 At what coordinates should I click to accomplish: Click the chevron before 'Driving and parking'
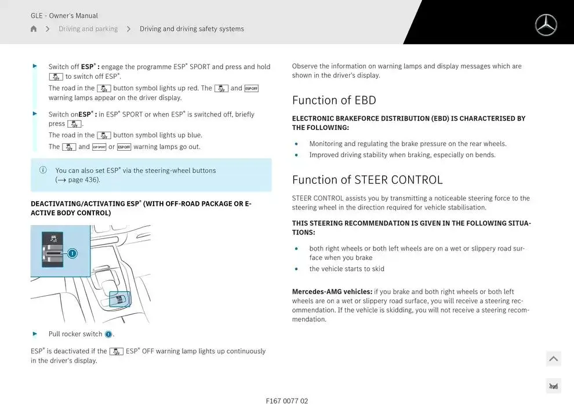point(48,29)
